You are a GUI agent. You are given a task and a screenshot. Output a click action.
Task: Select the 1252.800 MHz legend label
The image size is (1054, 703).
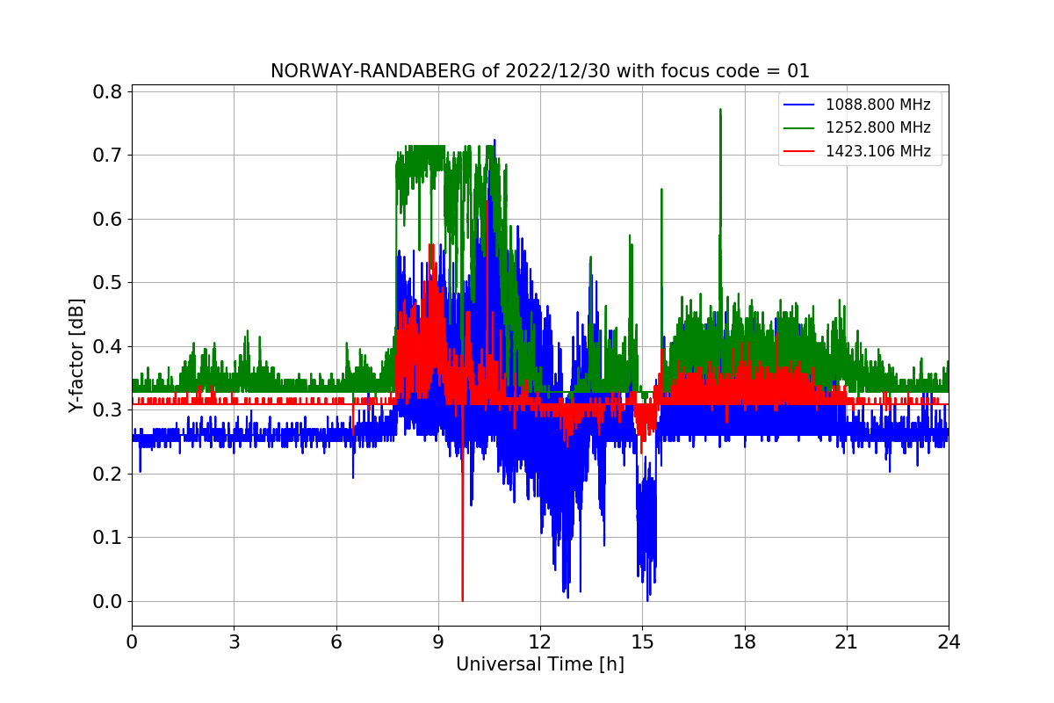point(878,127)
